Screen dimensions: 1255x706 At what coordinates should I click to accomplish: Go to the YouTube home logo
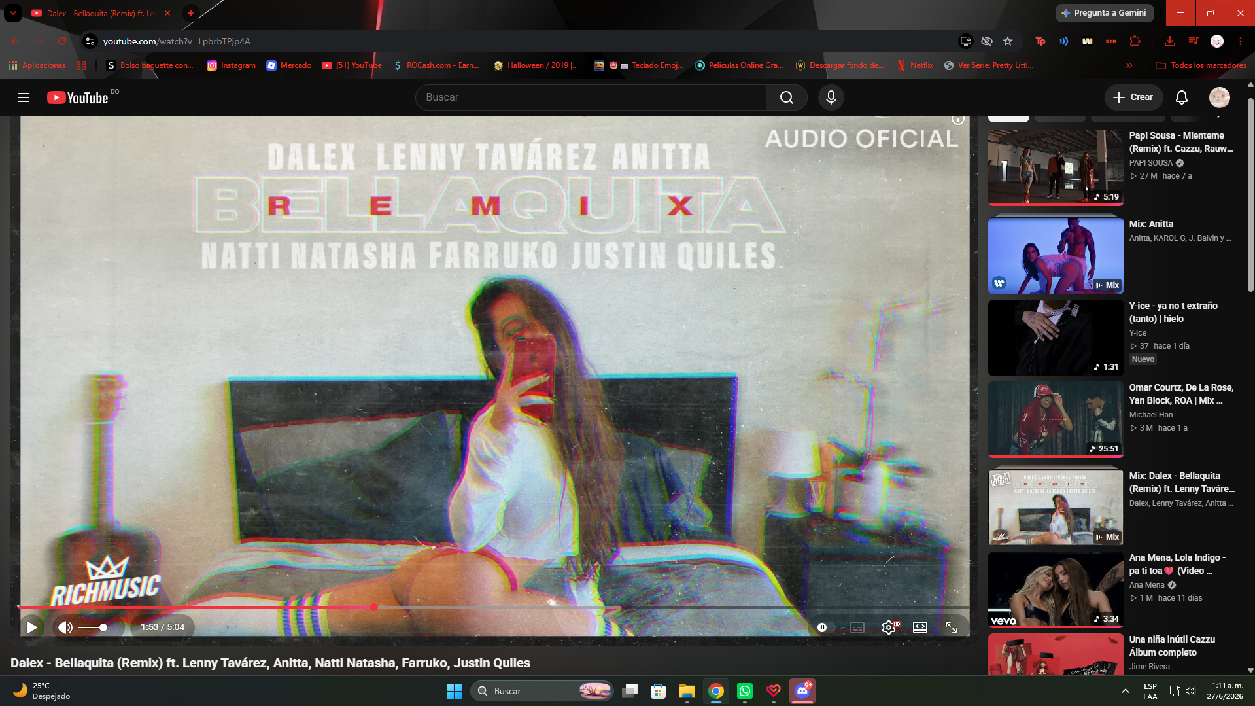pyautogui.click(x=77, y=97)
